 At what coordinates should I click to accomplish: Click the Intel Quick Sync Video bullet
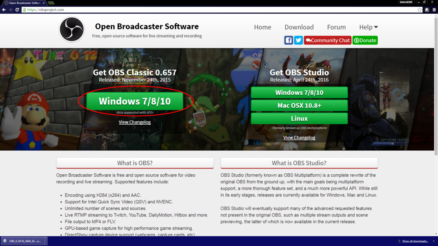pos(119,202)
